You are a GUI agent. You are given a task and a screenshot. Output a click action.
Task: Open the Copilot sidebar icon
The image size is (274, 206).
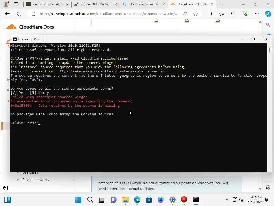[268, 14]
